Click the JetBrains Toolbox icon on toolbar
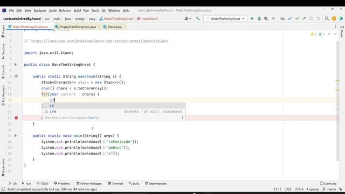Screen dimensions: 345x194 click(341, 19)
